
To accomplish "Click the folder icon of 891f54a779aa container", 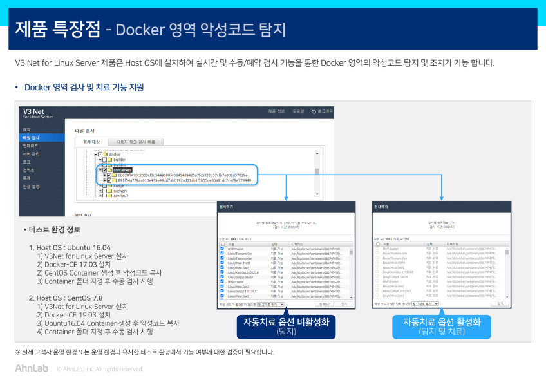I will (114, 180).
